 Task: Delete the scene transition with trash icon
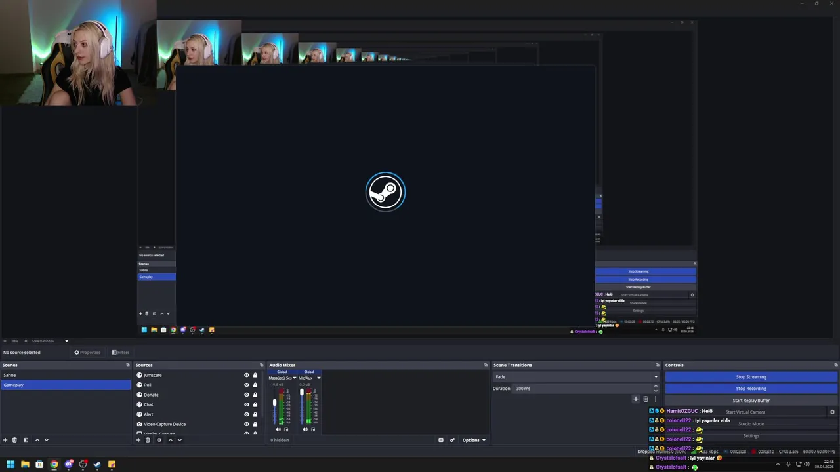point(646,399)
